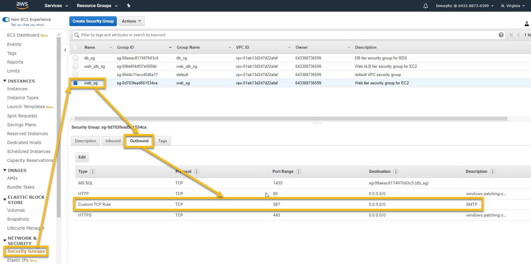Collapse the ELASTIC BLOCK STORE section

point(5,199)
